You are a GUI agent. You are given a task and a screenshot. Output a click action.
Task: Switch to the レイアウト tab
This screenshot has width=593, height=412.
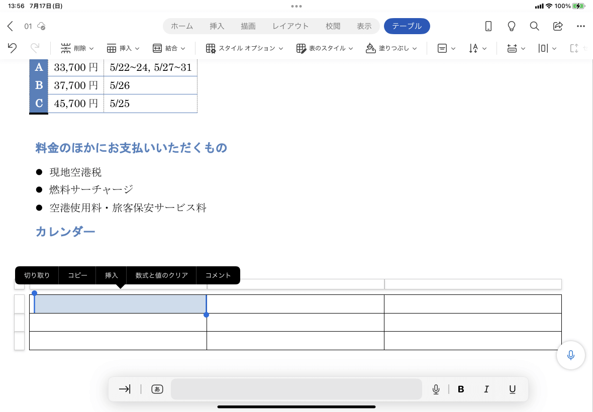290,26
